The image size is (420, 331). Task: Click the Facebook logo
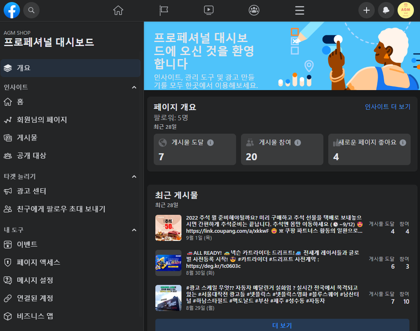11,10
